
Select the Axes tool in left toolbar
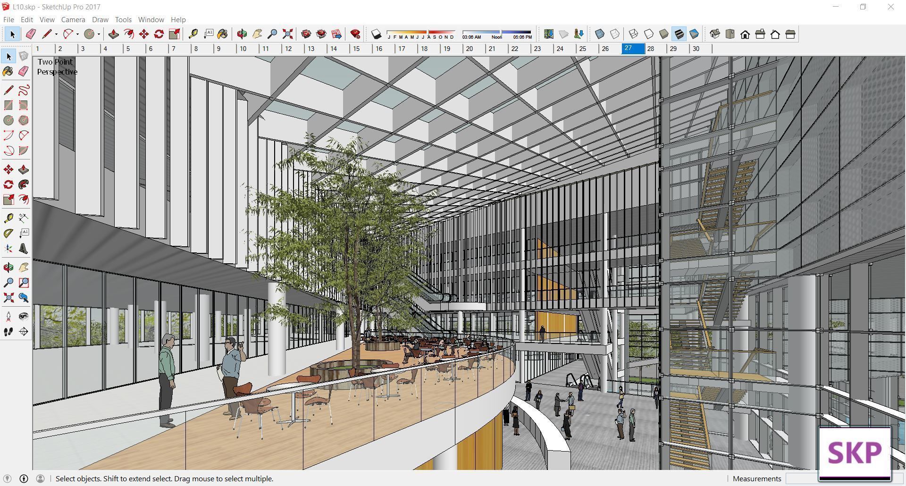point(8,249)
